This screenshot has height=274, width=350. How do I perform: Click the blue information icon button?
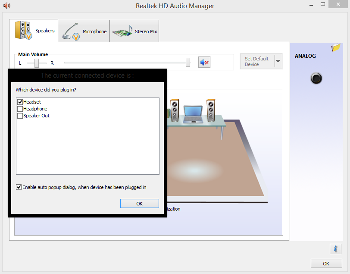click(335, 249)
